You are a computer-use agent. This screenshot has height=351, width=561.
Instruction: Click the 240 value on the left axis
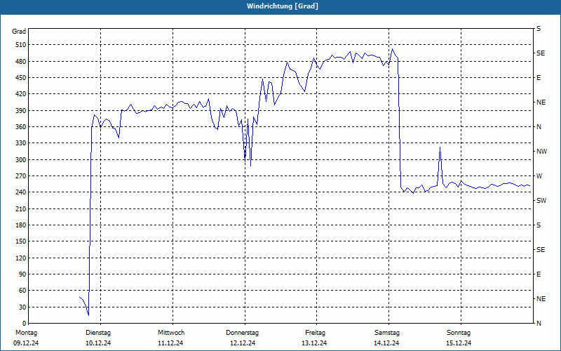click(x=21, y=192)
